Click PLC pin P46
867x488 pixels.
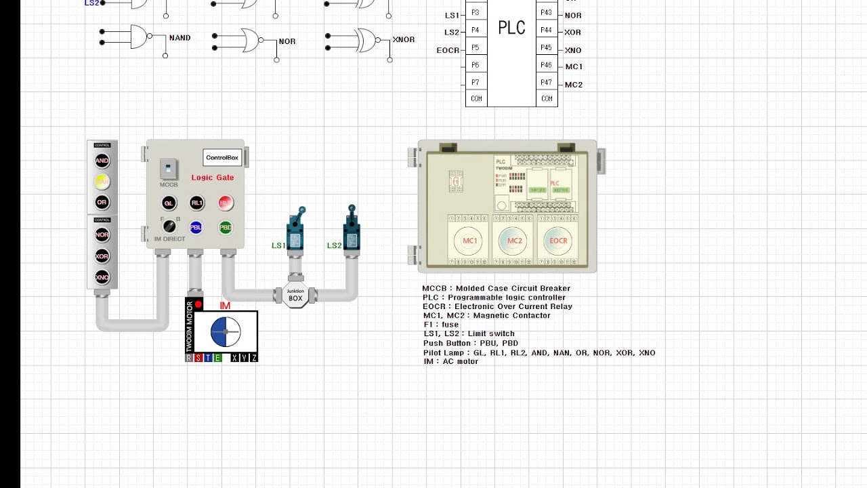[x=547, y=65]
